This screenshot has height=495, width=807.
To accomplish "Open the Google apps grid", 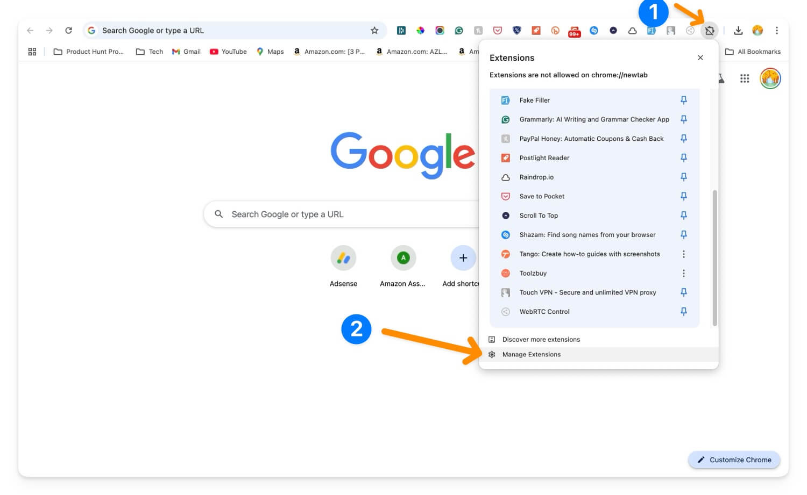I will pos(745,78).
